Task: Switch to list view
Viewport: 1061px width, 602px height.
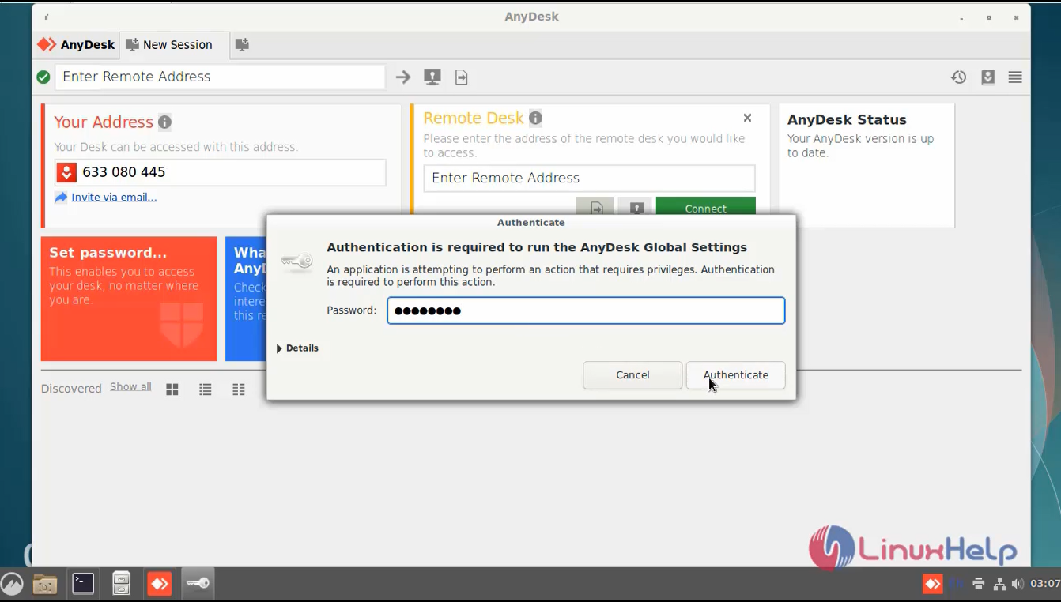Action: tap(206, 389)
